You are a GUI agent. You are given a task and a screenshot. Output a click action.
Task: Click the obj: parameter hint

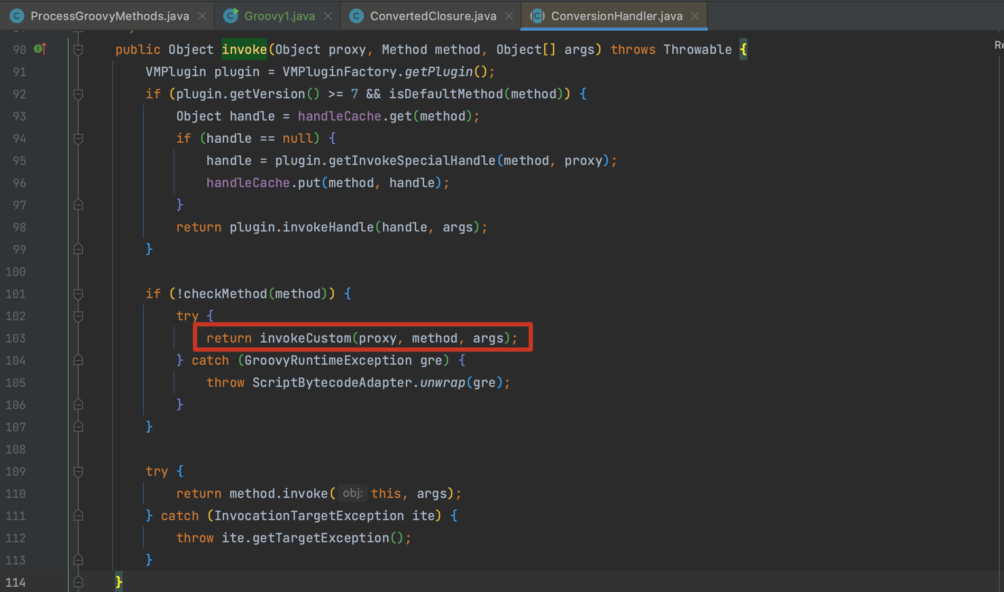(352, 493)
